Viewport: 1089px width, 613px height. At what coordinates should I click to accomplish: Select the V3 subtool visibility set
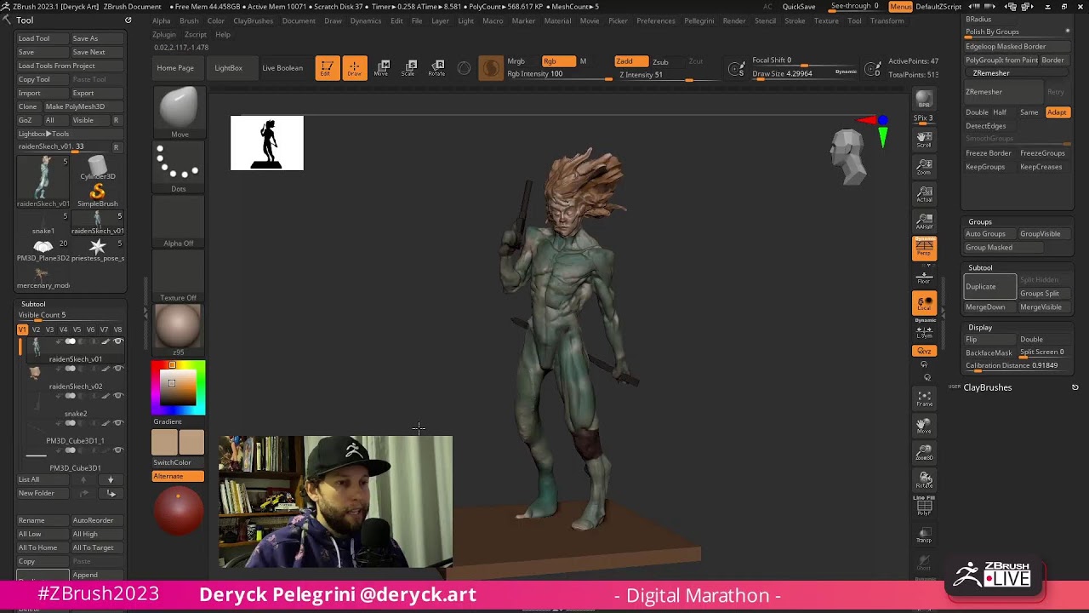49,329
